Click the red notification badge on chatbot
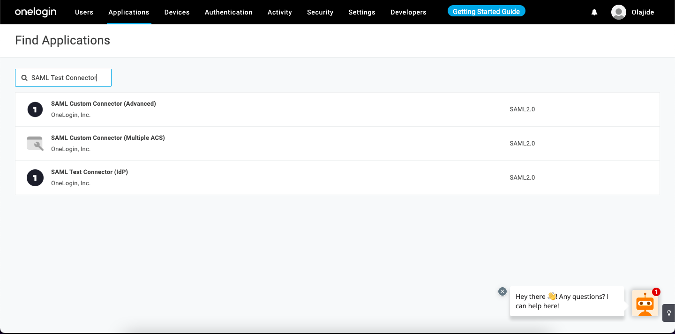The image size is (675, 334). [656, 292]
